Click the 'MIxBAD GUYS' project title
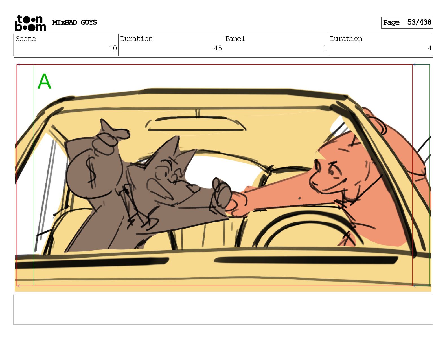Viewport: 447px width, 345px height. (x=74, y=22)
